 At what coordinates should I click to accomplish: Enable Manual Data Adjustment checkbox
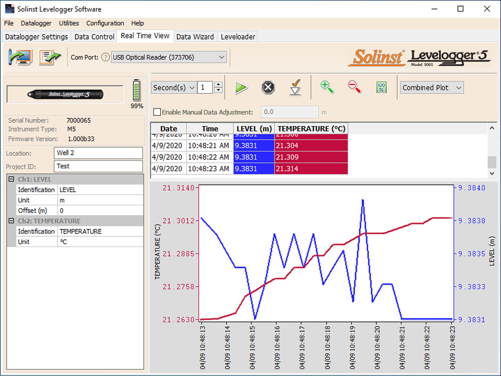click(157, 112)
